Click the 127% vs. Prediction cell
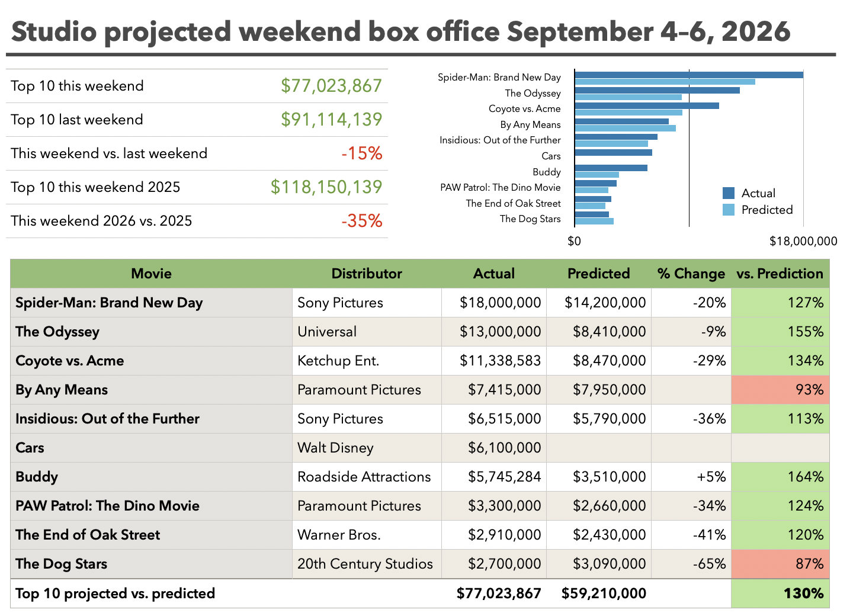 [x=780, y=303]
